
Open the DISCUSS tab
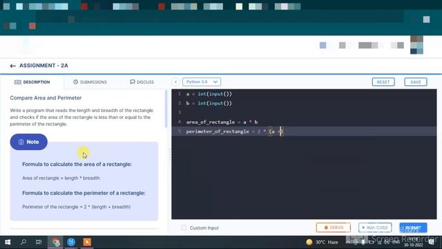pyautogui.click(x=142, y=82)
